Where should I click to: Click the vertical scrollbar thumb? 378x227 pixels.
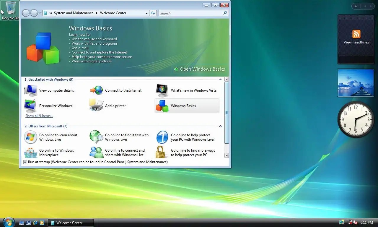pyautogui.click(x=227, y=113)
